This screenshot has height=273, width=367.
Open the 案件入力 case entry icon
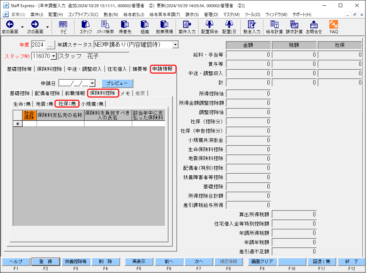187,27
